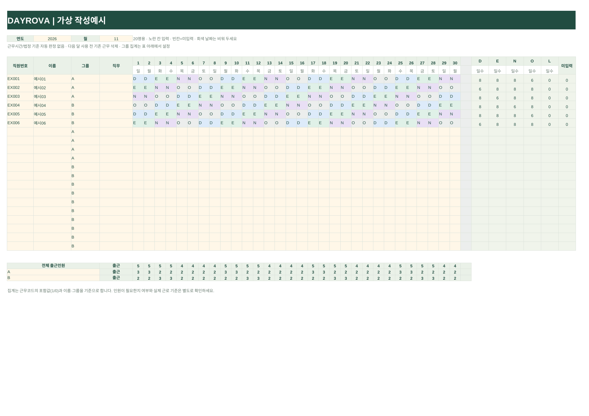Select employee number cell EX004

20,105
